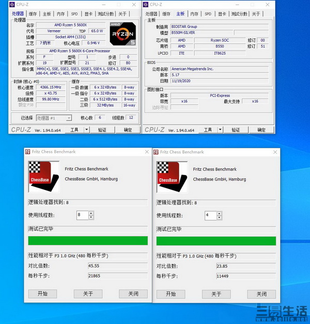Switch to 缓存 tab in right CPU-Z window

(166, 14)
